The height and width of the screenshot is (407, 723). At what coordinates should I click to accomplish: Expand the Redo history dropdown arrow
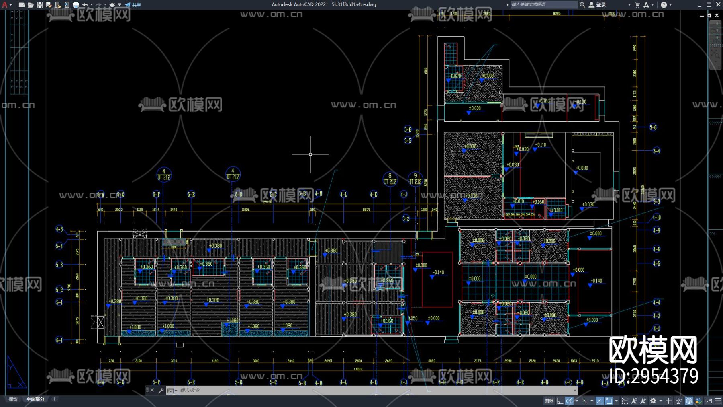[x=105, y=5]
